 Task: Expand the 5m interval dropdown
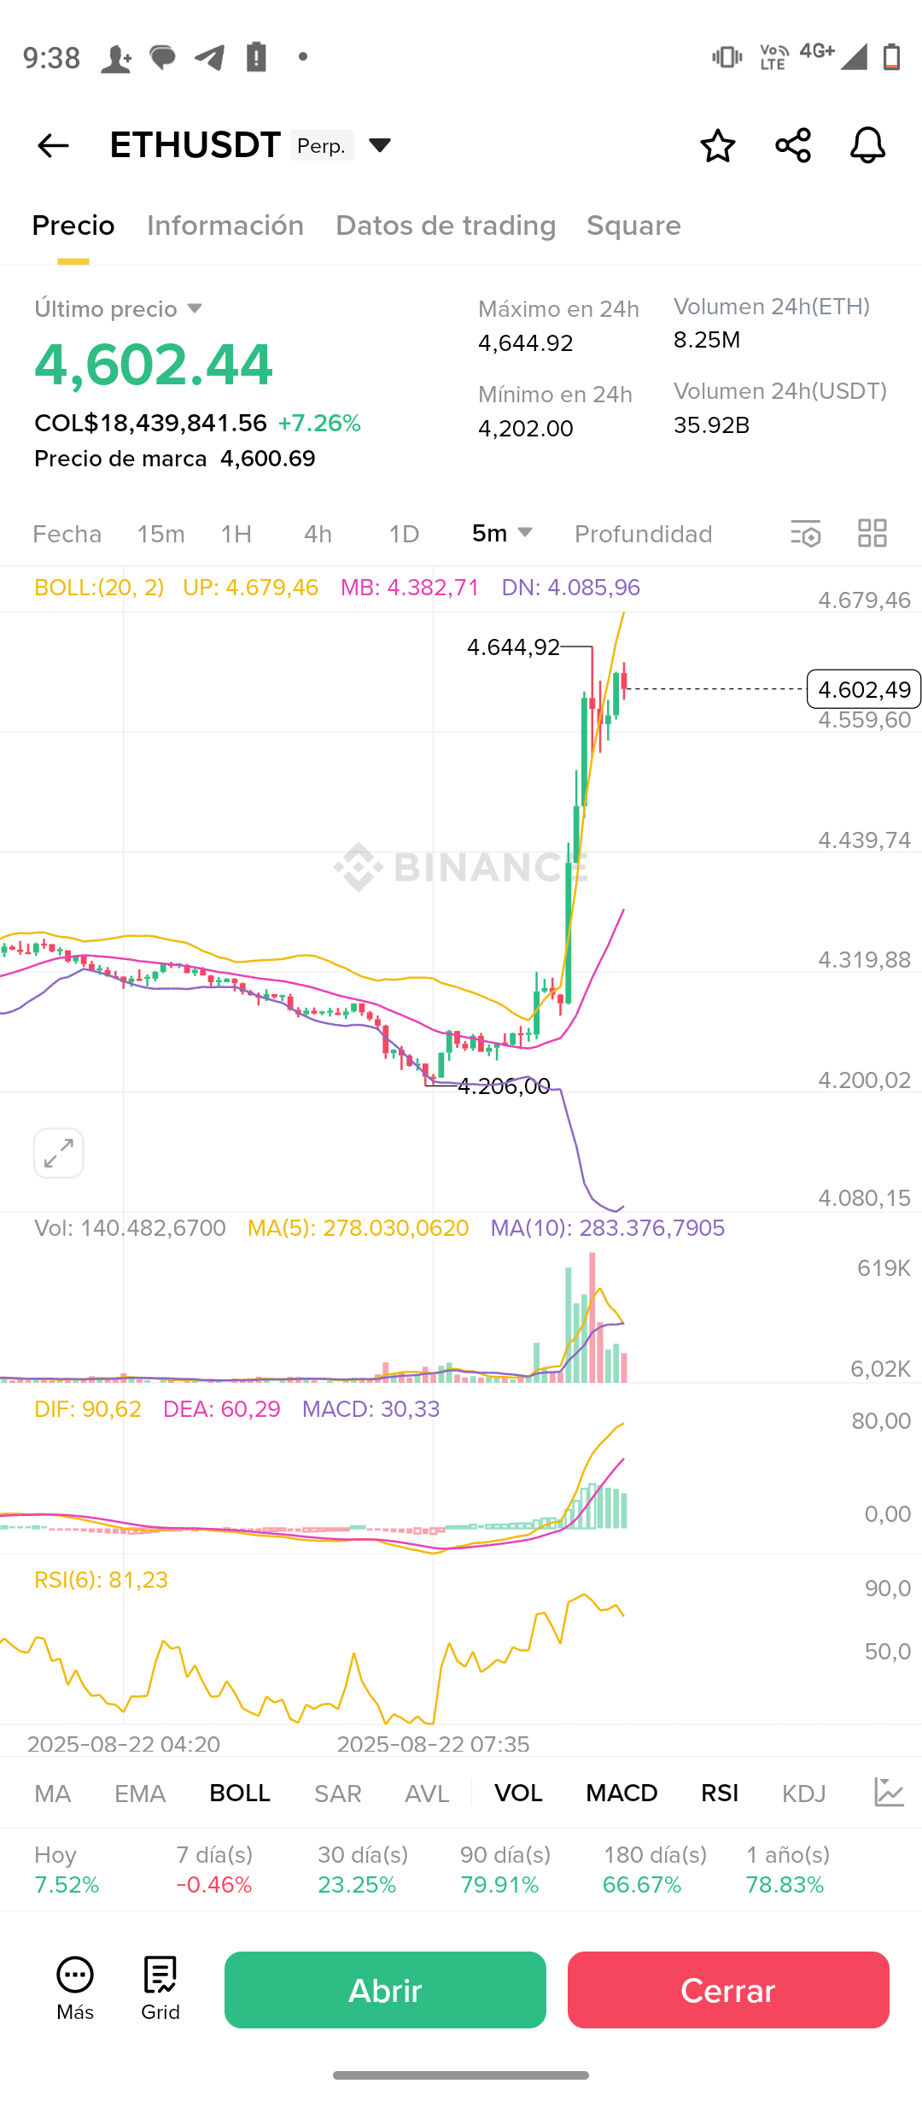tap(502, 533)
